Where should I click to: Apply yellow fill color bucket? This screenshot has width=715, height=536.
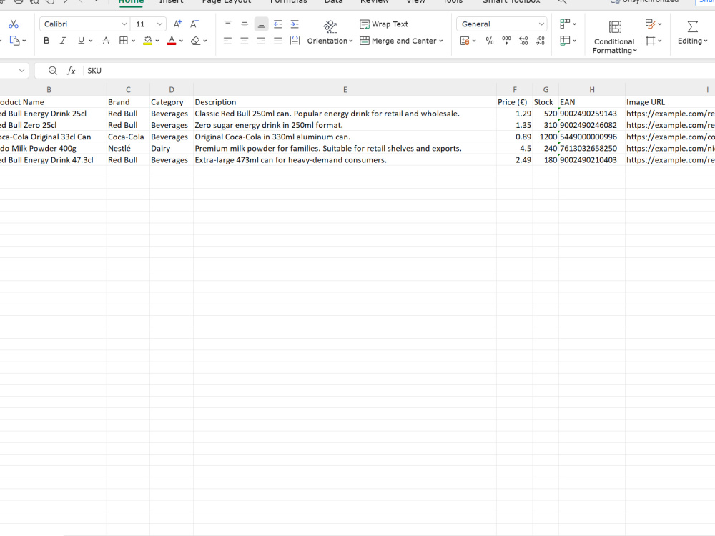pos(148,41)
